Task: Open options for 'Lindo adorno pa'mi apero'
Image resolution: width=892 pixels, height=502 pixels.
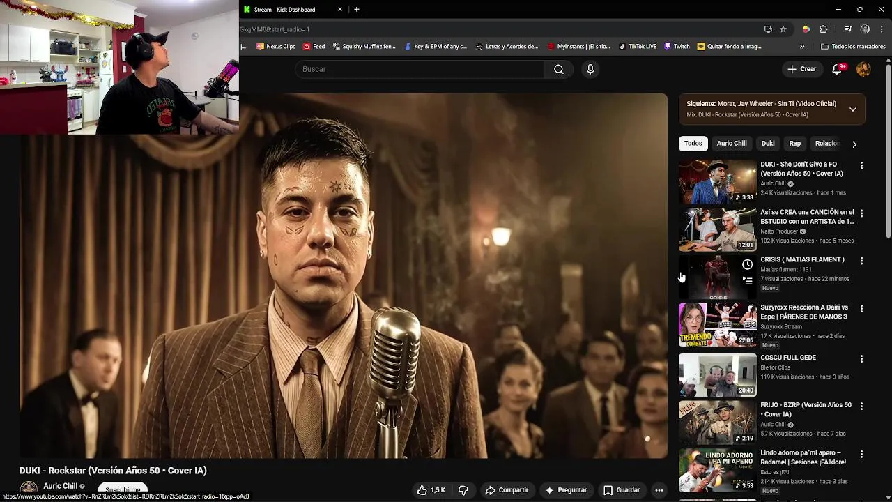Action: [x=861, y=455]
